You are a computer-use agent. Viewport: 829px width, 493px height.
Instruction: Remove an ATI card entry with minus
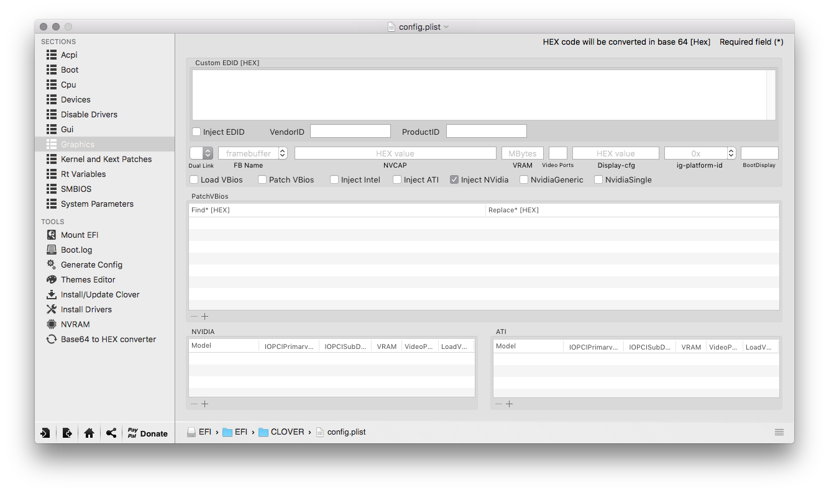tap(498, 404)
